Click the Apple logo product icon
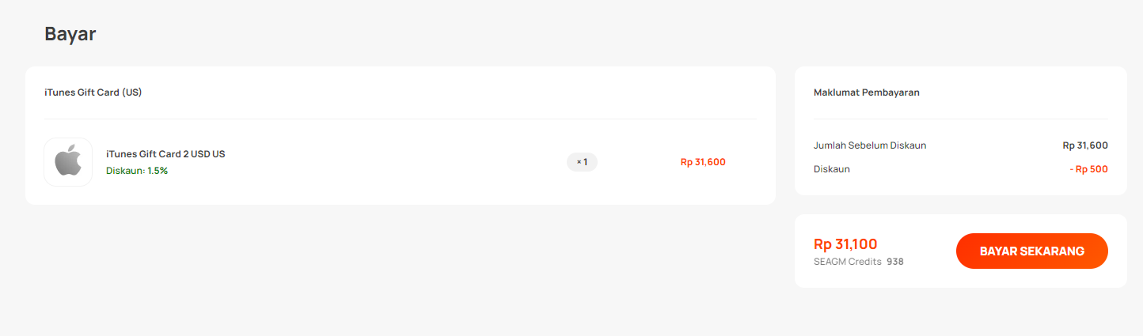 pos(68,162)
